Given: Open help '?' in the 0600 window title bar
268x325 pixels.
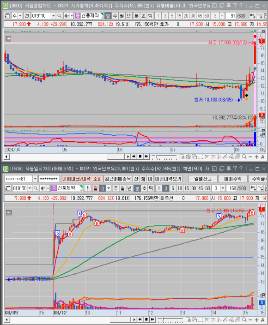Looking at the screenshot, I should pos(241,6).
